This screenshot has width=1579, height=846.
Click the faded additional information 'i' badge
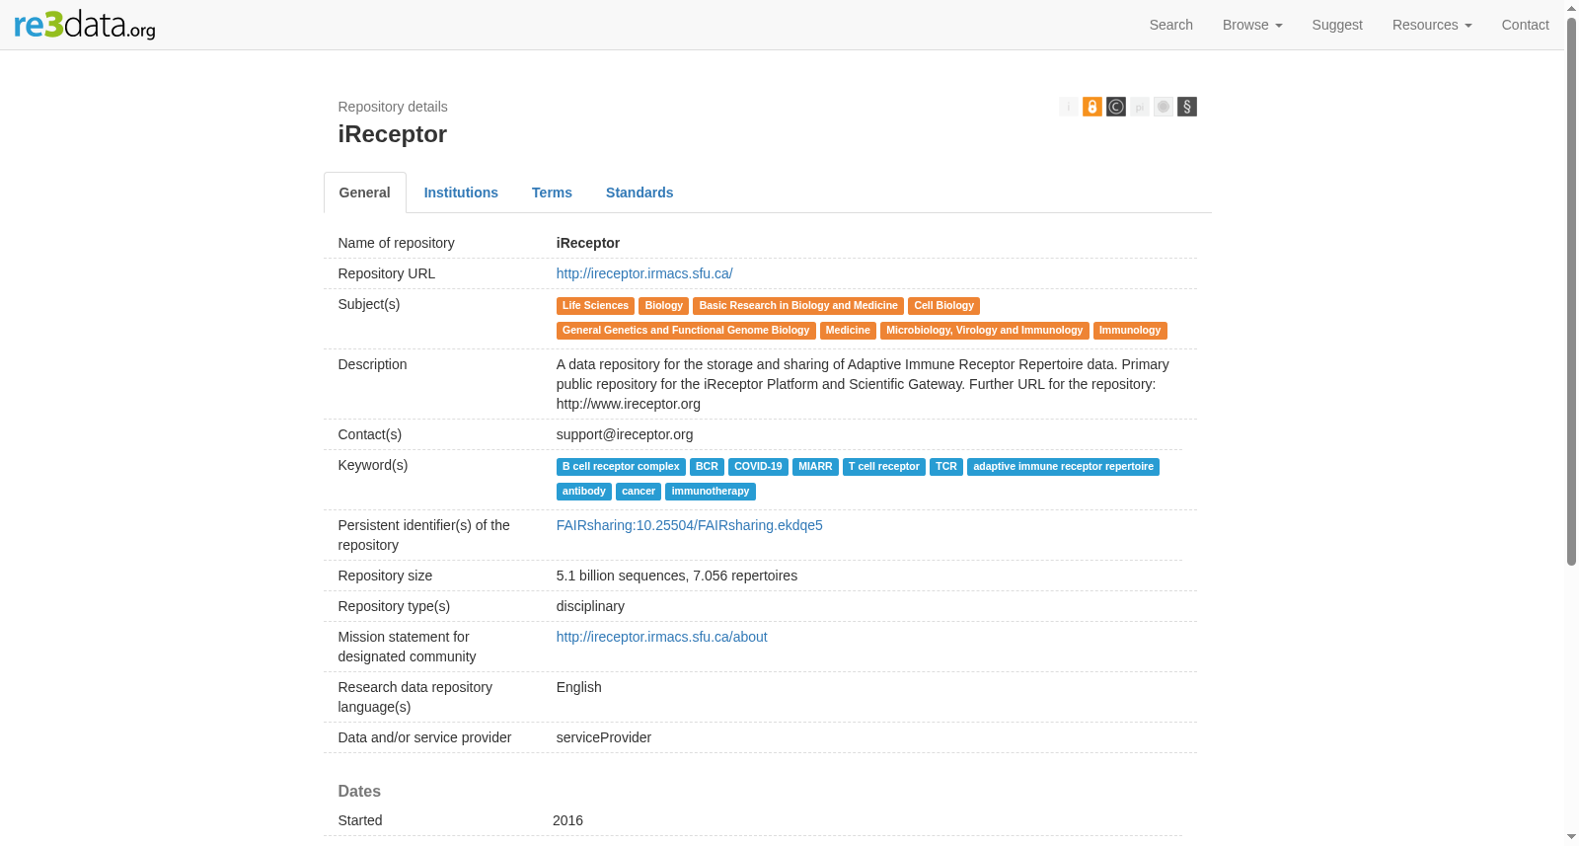tap(1069, 107)
